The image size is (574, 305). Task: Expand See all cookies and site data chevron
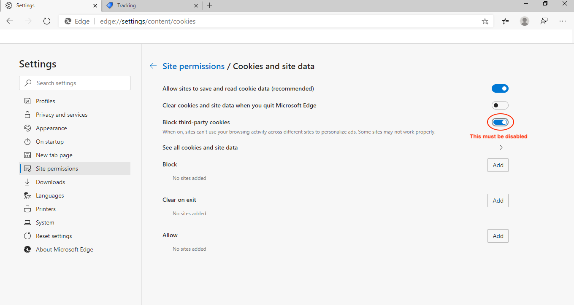[501, 147]
